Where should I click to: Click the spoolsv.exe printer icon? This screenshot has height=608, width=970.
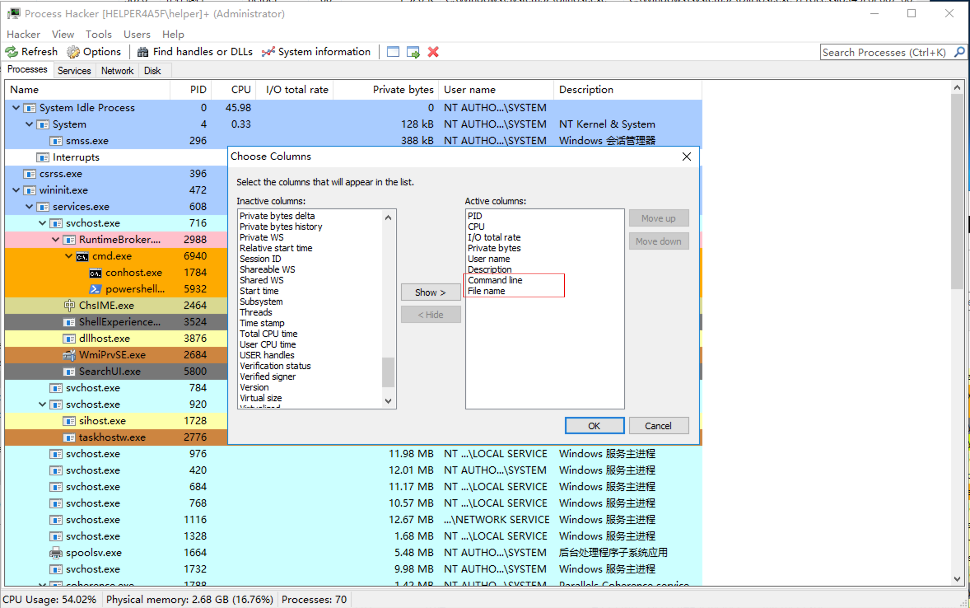pos(56,553)
